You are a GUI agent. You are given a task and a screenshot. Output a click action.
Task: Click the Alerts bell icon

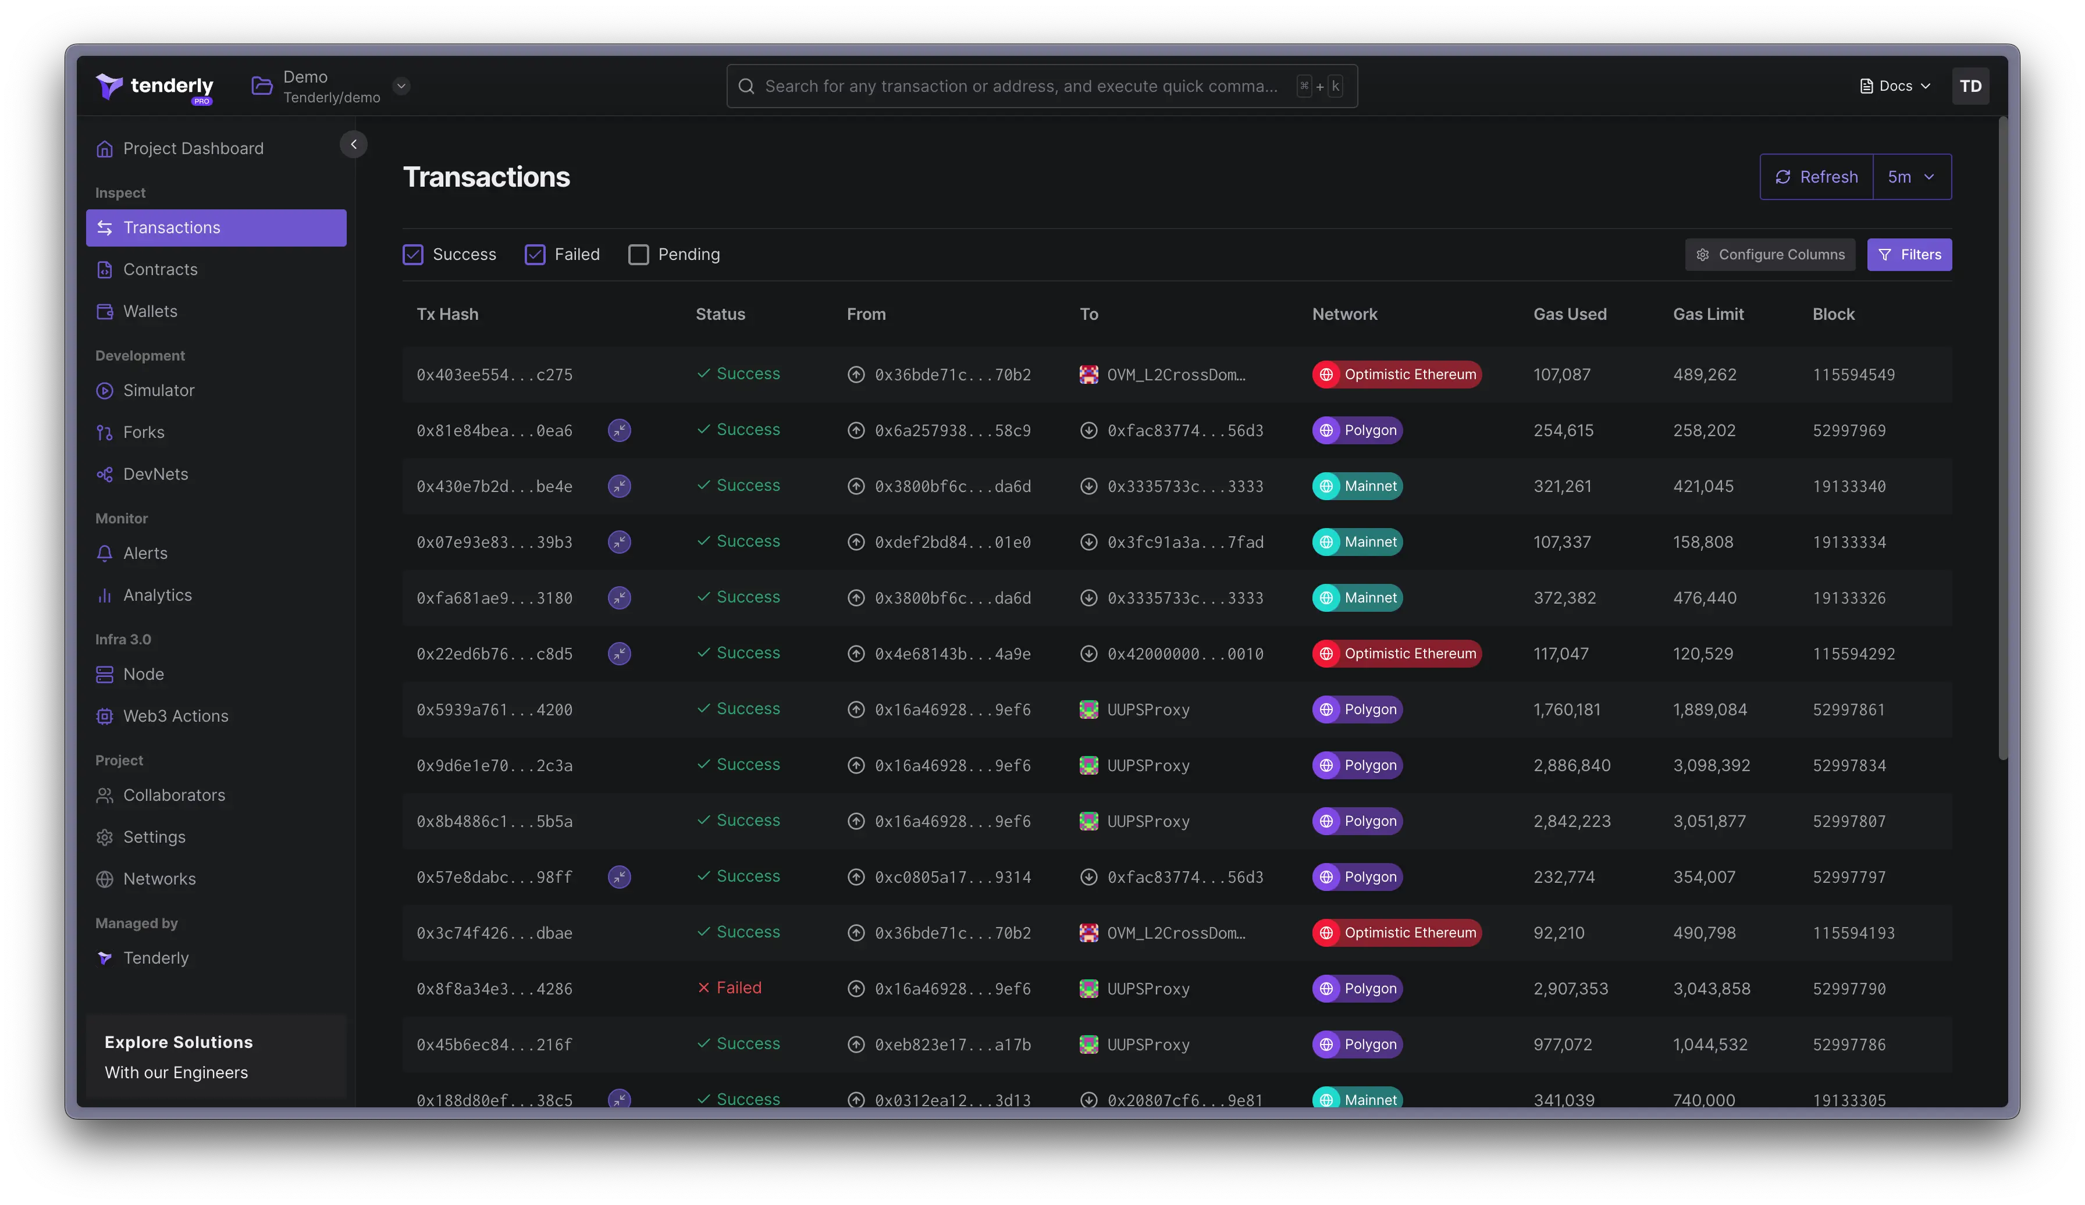click(x=104, y=553)
